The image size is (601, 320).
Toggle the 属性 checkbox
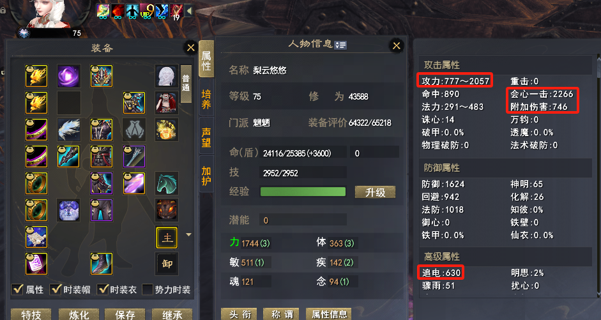pyautogui.click(x=18, y=289)
